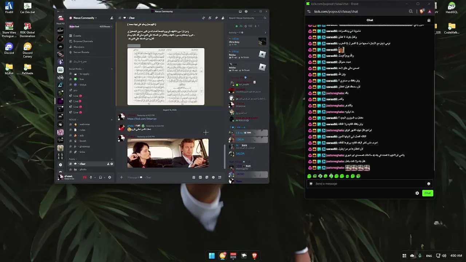Open Brave browser on taskbar
This screenshot has height=262, width=466.
[x=254, y=256]
